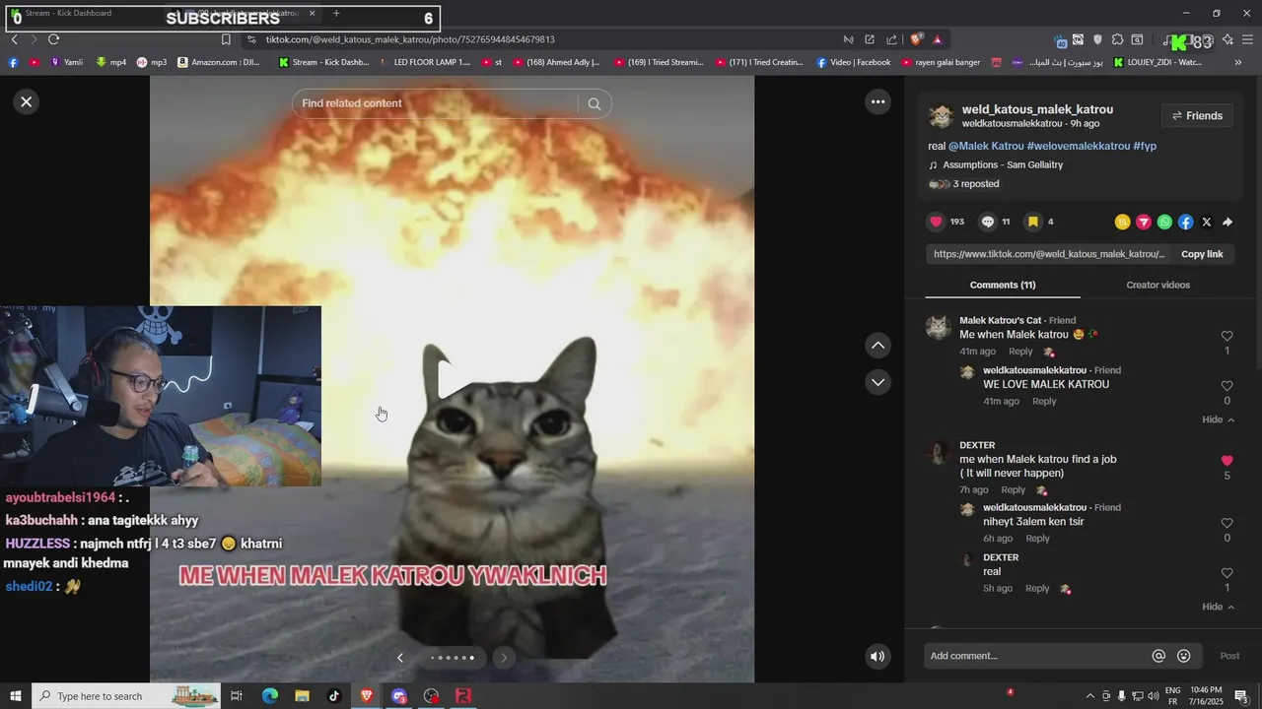Click the taskbar search box

pos(128,696)
